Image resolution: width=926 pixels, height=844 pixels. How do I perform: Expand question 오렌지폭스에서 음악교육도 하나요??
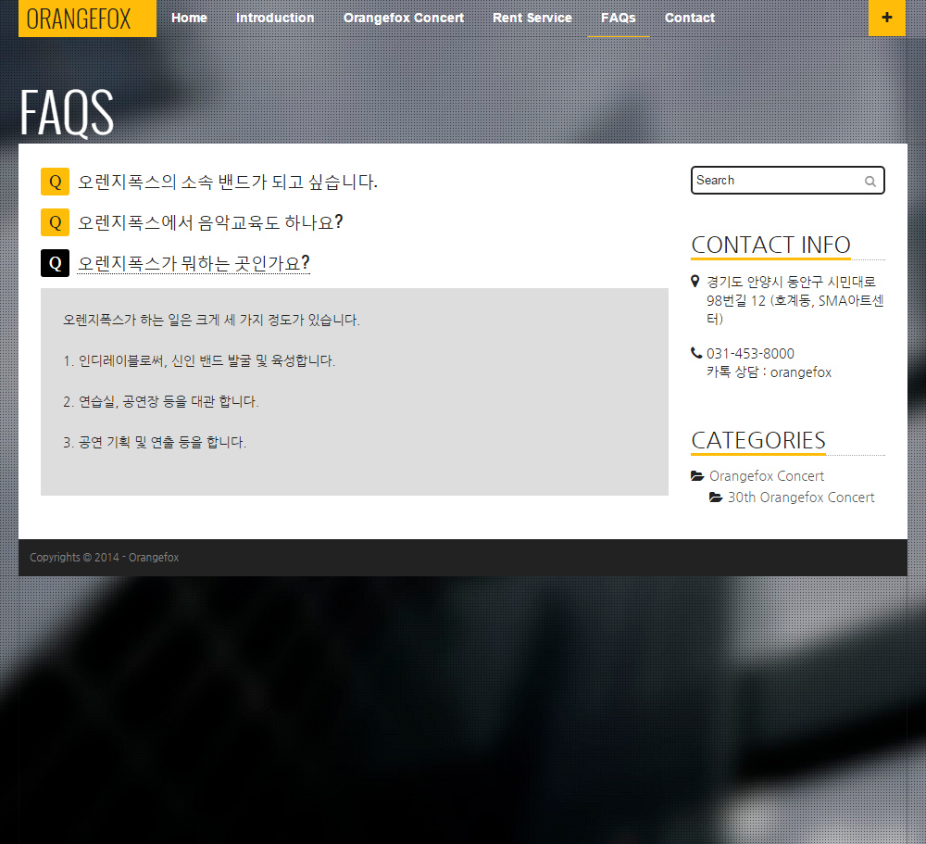coord(210,222)
